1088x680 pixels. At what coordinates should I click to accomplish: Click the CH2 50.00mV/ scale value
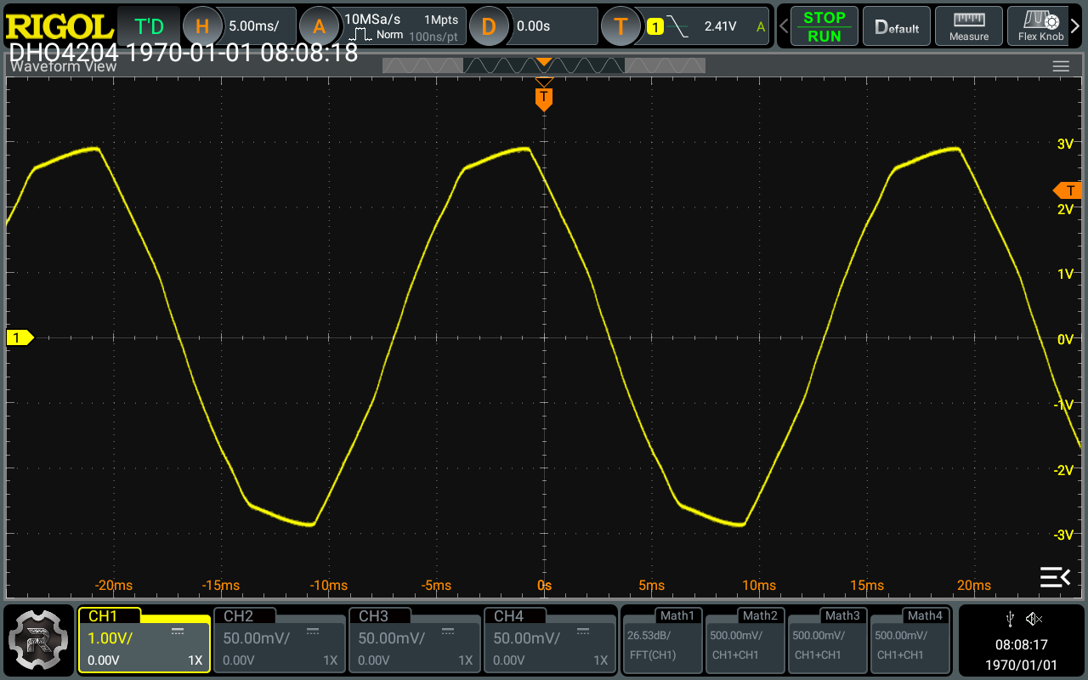tap(256, 637)
